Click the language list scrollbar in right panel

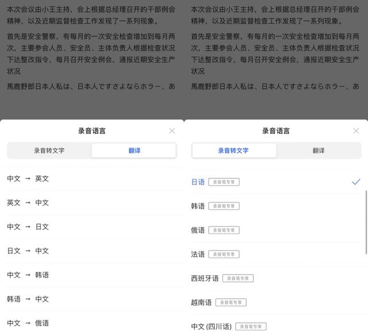tap(366, 222)
